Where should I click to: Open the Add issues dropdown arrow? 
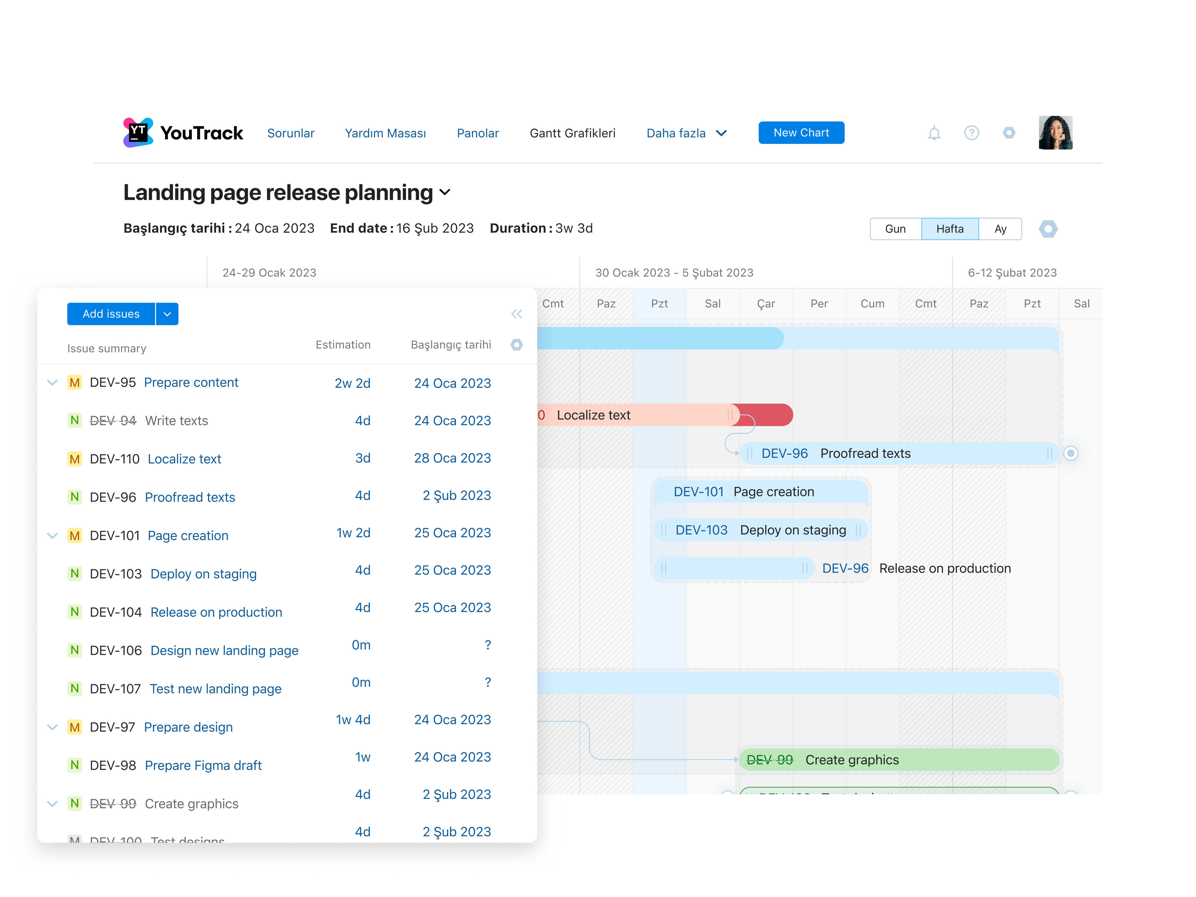pyautogui.click(x=167, y=314)
